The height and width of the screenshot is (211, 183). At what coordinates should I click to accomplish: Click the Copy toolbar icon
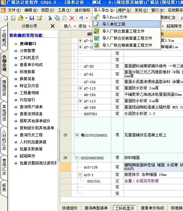tap(57, 18)
